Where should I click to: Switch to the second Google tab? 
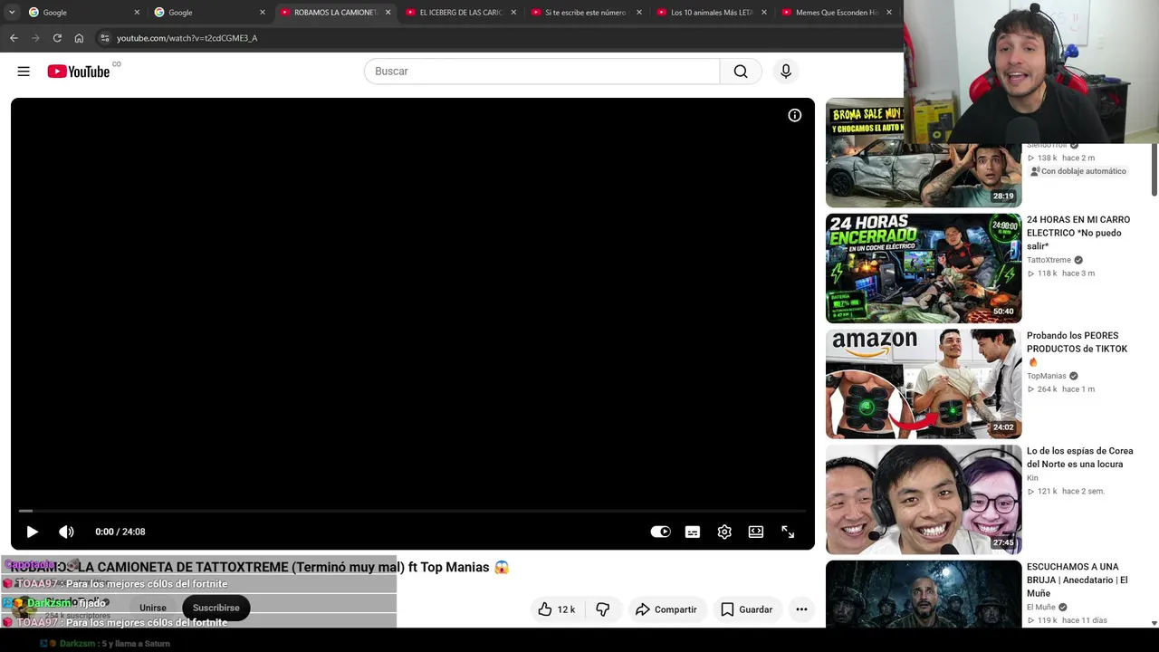tap(208, 13)
